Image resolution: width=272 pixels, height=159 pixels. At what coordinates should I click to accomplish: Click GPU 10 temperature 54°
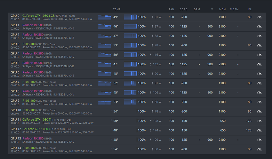tap(116, 111)
